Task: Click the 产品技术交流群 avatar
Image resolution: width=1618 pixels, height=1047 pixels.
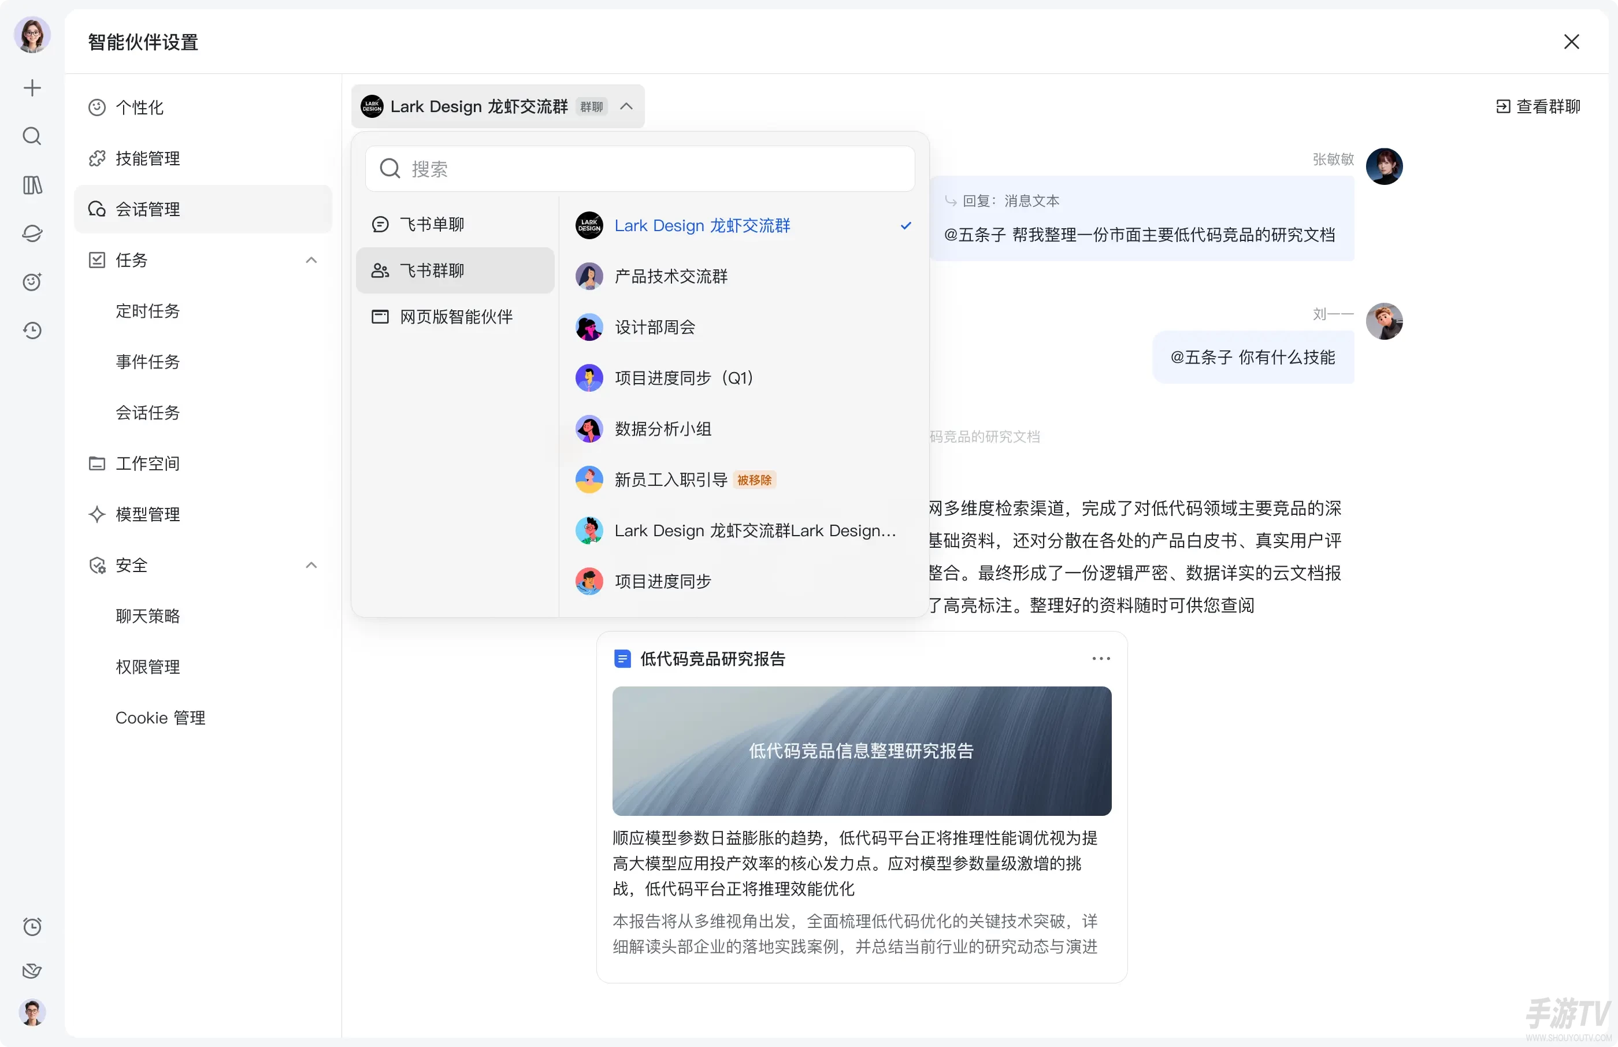Action: click(x=589, y=277)
